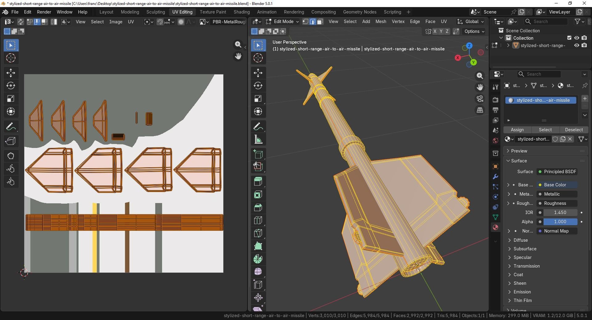Image resolution: width=592 pixels, height=320 pixels.
Task: Open the Edit Mode dropdown
Action: [x=282, y=22]
